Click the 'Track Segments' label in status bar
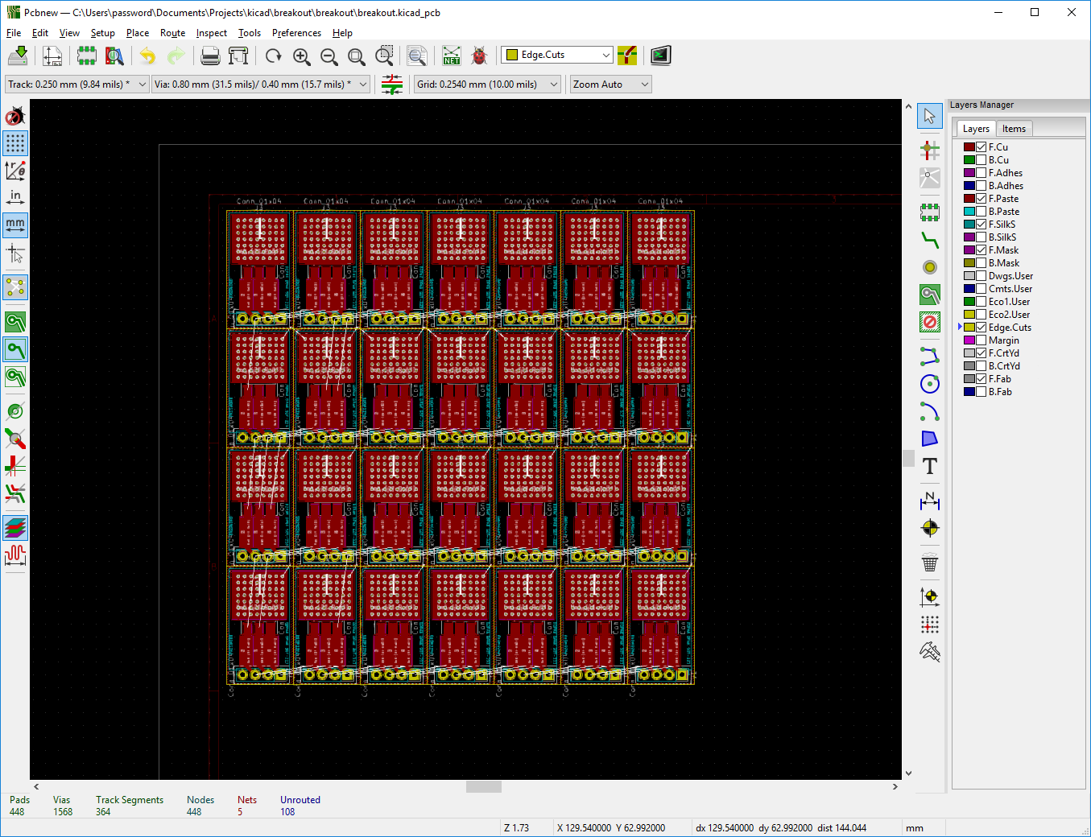1091x837 pixels. (x=130, y=800)
